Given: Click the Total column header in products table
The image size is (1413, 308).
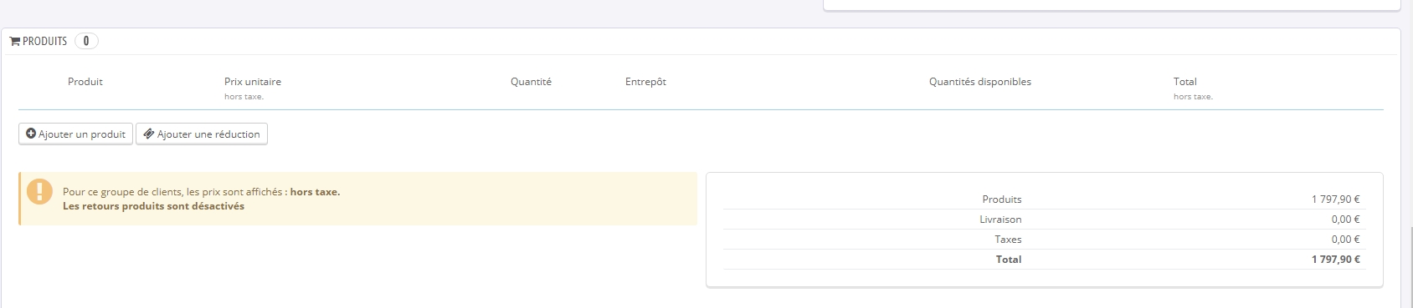Looking at the screenshot, I should click(x=1185, y=82).
